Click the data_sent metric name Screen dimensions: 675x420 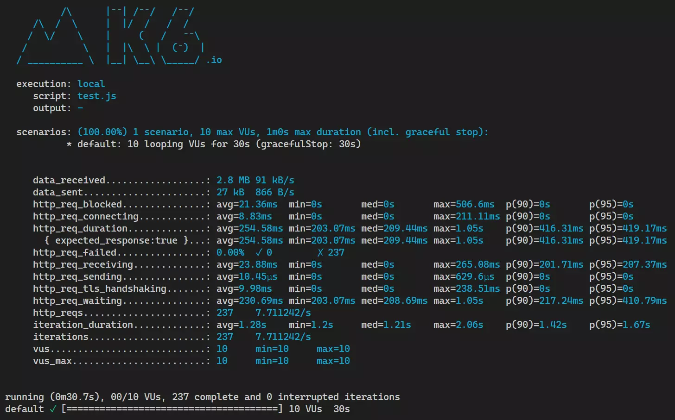(x=58, y=192)
